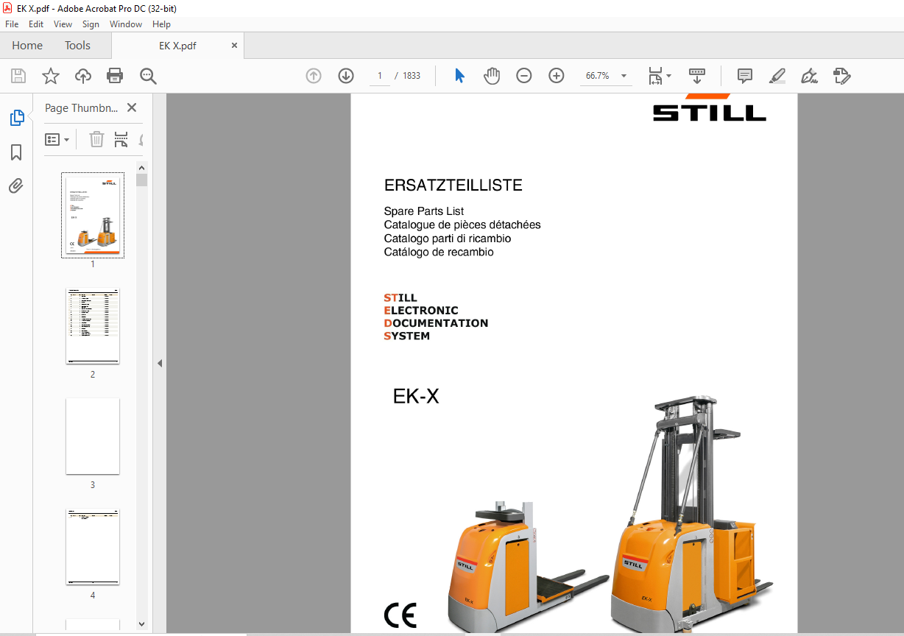Select page 4 thumbnail
Image resolution: width=904 pixels, height=636 pixels.
pyautogui.click(x=93, y=547)
